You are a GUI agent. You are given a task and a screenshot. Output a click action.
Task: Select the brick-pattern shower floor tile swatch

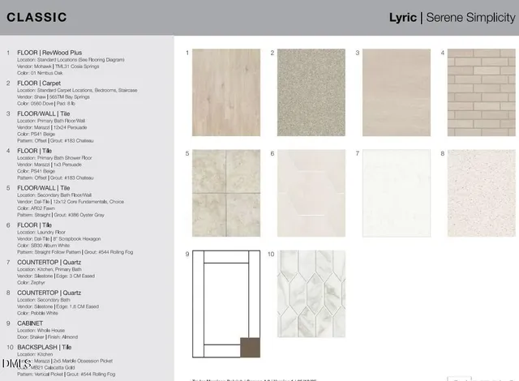point(482,92)
